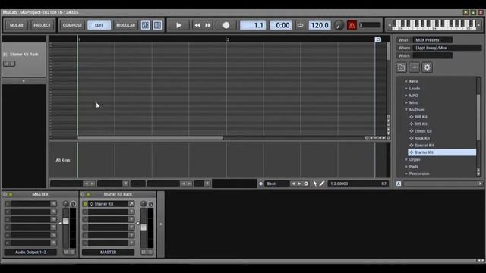Expand the Pads preset folder
Screen dimensions: 486x273
point(406,167)
